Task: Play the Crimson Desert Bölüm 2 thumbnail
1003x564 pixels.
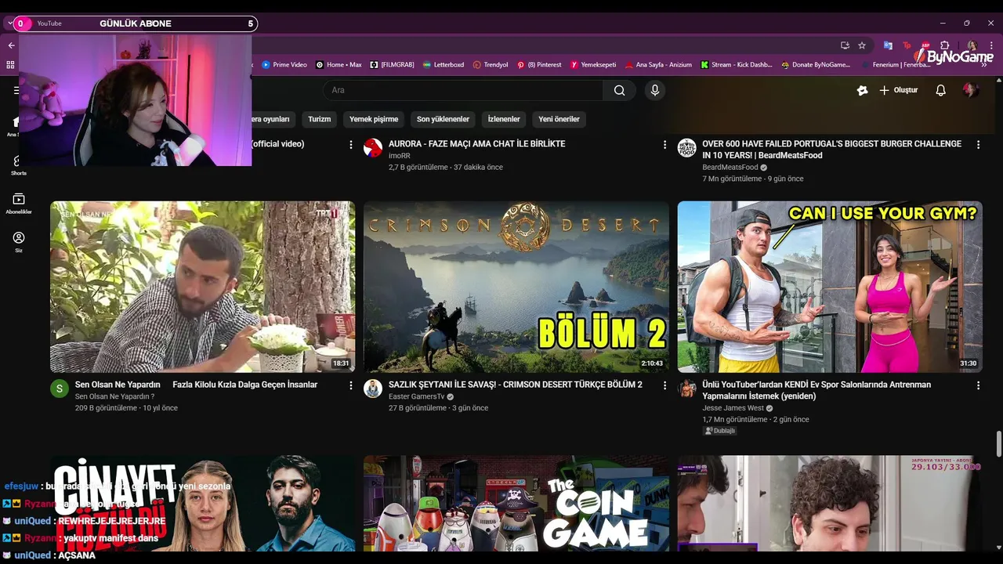Action: pyautogui.click(x=516, y=287)
